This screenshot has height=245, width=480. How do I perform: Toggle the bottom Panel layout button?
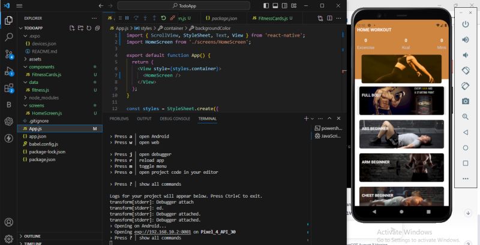(x=275, y=5)
